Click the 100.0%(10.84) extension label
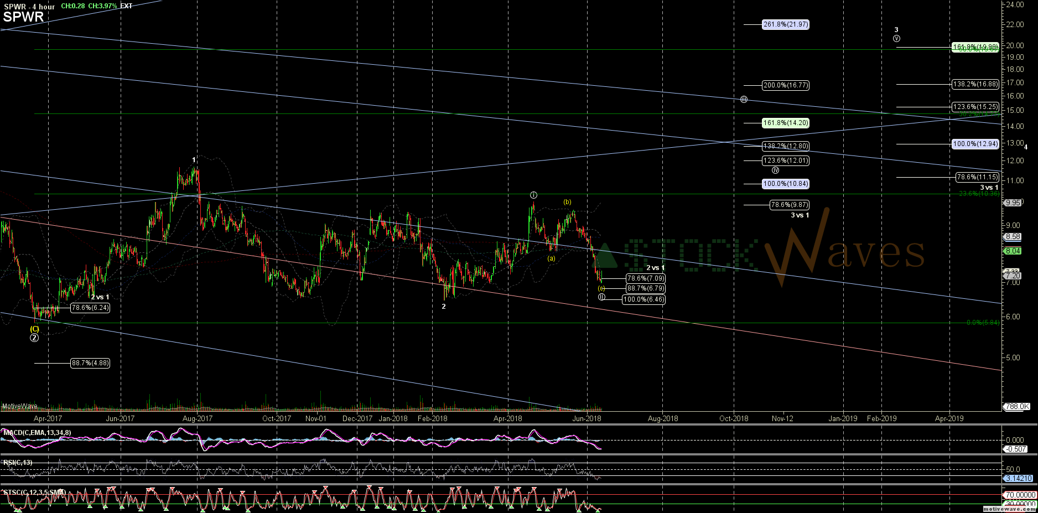 tap(786, 184)
